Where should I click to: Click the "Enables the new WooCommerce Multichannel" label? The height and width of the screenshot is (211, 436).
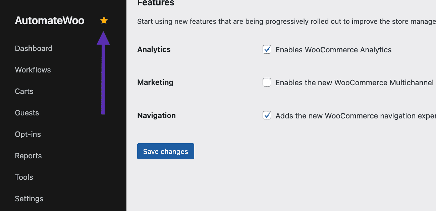pos(355,83)
